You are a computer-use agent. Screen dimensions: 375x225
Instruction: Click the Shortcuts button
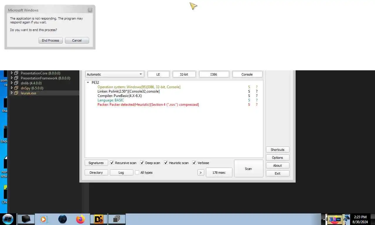(x=277, y=150)
